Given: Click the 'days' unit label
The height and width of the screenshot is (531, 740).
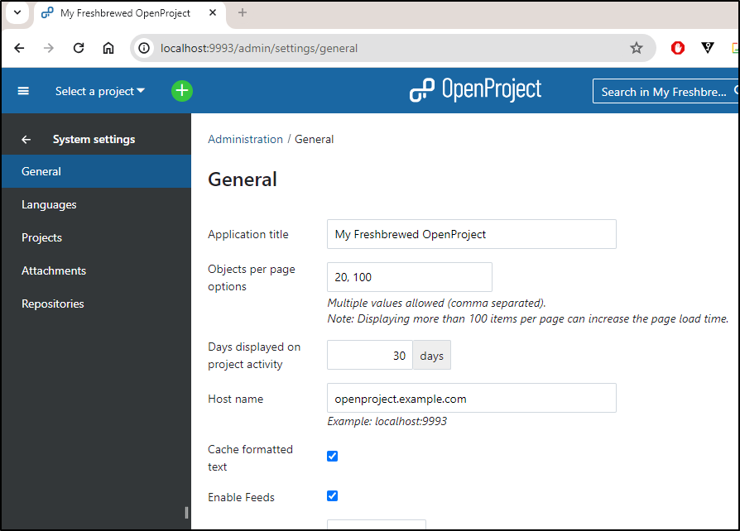Looking at the screenshot, I should point(432,356).
